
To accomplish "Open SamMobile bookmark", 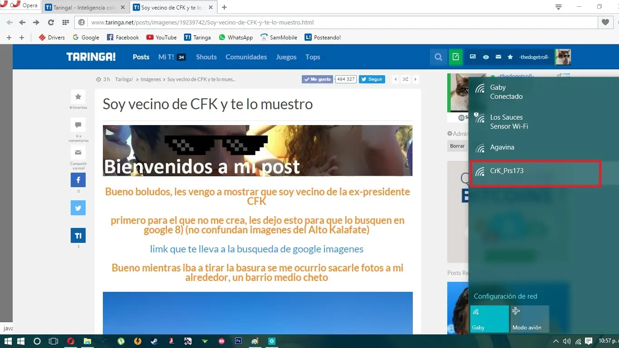I will click(279, 38).
